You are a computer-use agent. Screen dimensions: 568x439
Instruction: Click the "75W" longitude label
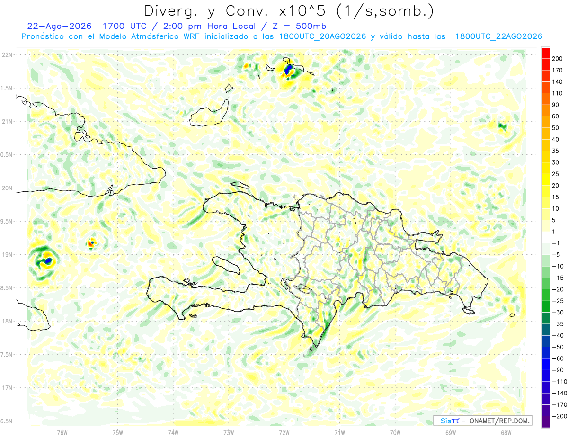pyautogui.click(x=117, y=432)
